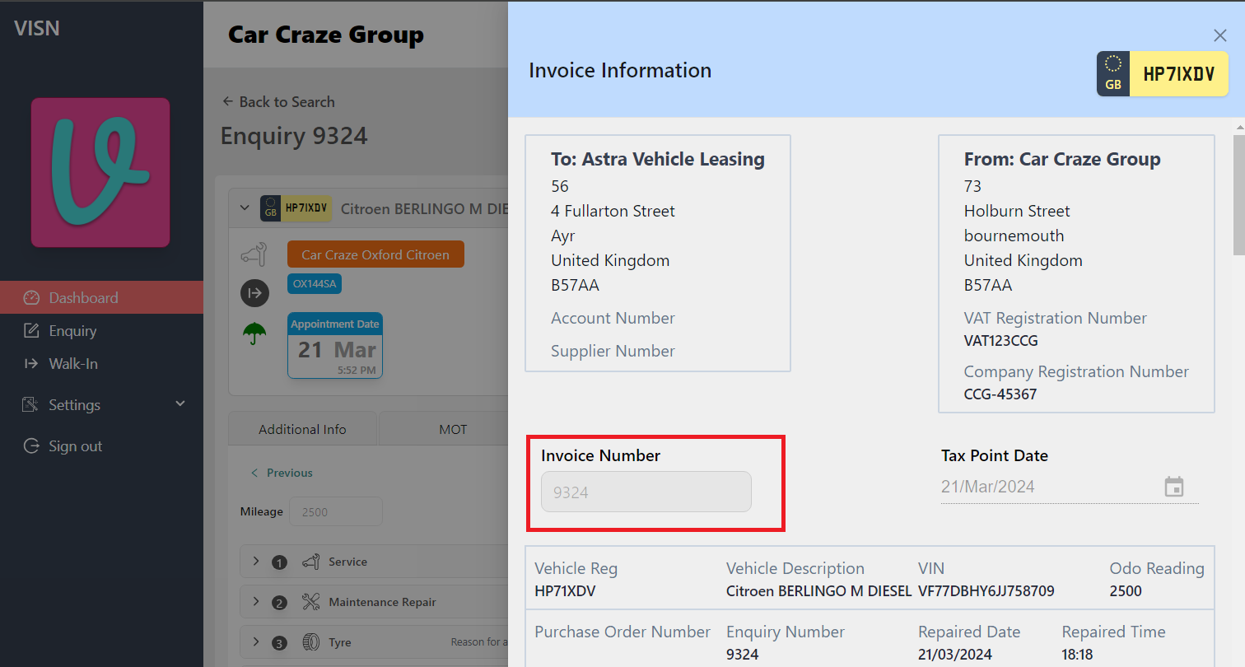Click the HP71XDV plate in invoice header

pyautogui.click(x=1162, y=74)
